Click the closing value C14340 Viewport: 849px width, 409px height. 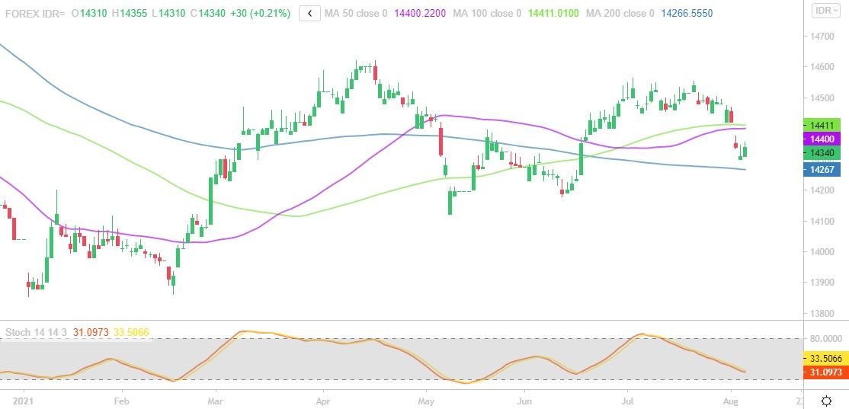[x=209, y=13]
